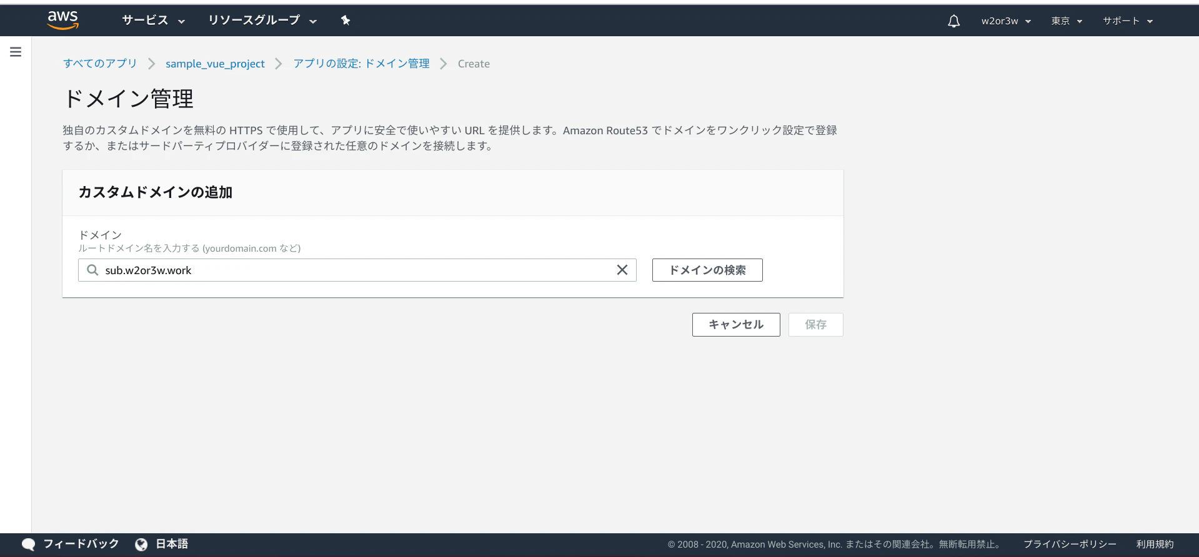The height and width of the screenshot is (557, 1199).
Task: Select the copyright Amazon Web Services text
Action: coord(834,545)
